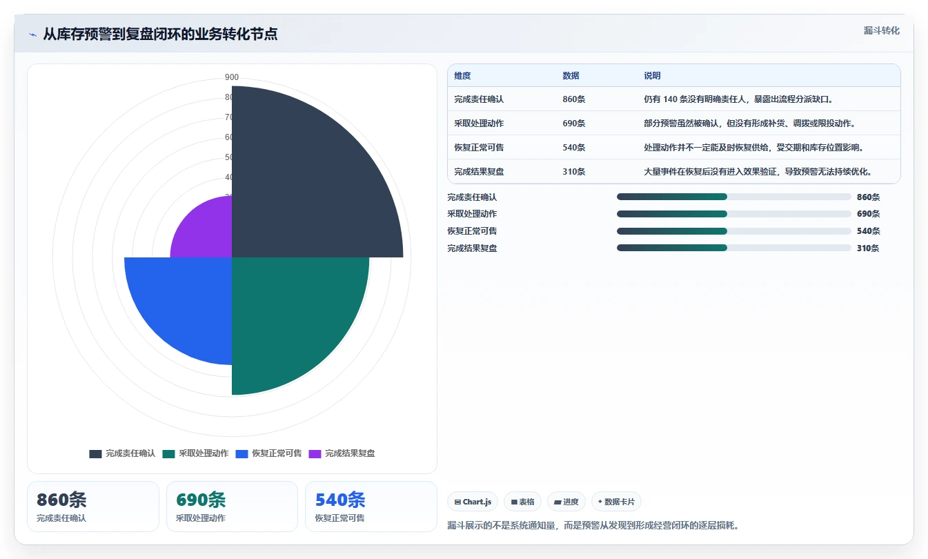Toggle the 采取处理动作 legend item
Image resolution: width=928 pixels, height=559 pixels.
(x=195, y=453)
